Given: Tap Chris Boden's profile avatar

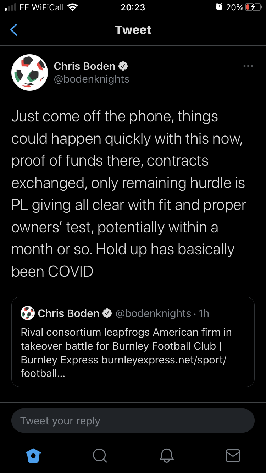Looking at the screenshot, I should point(30,72).
